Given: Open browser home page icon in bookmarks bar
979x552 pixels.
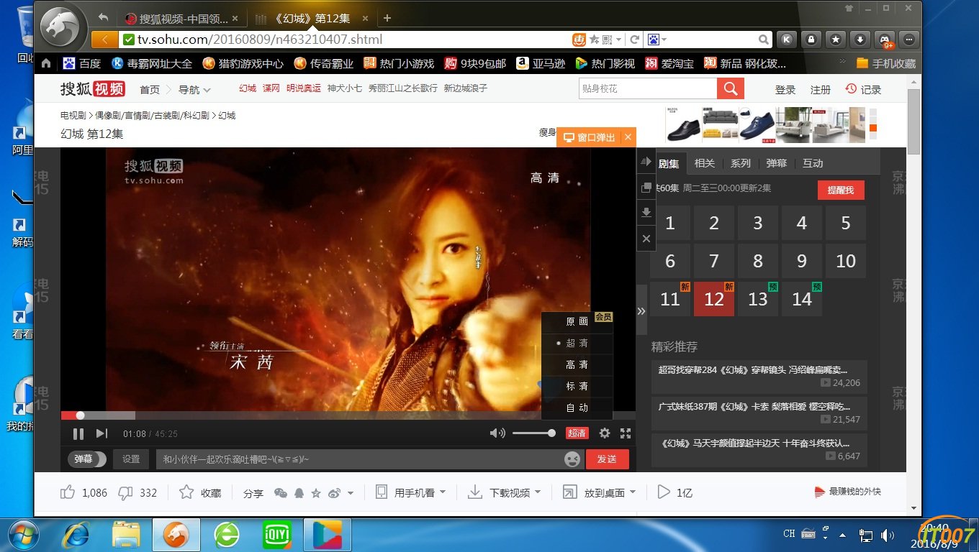Looking at the screenshot, I should [46, 63].
